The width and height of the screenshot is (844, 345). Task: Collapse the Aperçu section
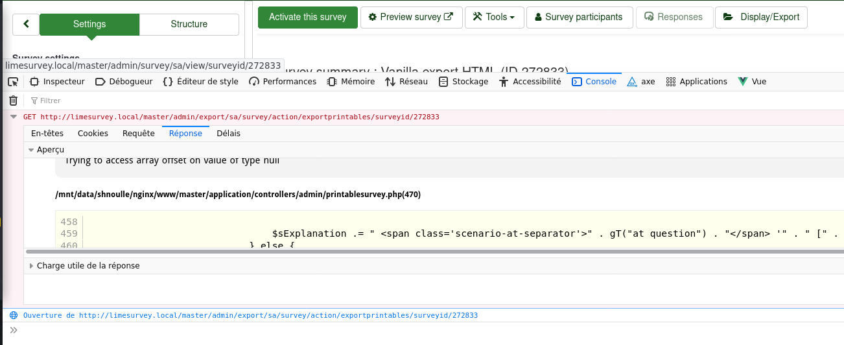click(x=31, y=150)
